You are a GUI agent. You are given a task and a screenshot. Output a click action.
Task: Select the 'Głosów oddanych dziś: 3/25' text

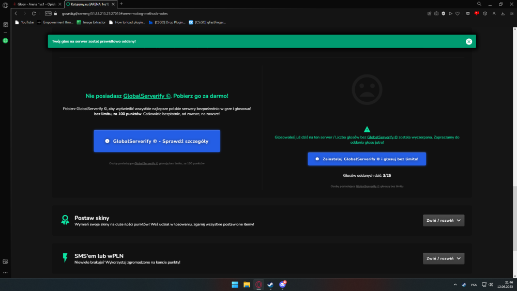tap(367, 176)
